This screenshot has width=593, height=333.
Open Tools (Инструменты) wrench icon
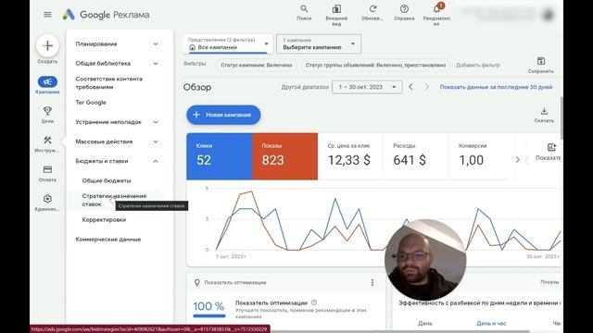[47, 144]
